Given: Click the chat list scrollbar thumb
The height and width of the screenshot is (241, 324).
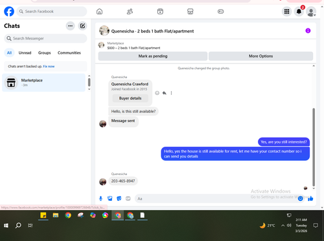Looking at the screenshot, I should click(x=89, y=82).
